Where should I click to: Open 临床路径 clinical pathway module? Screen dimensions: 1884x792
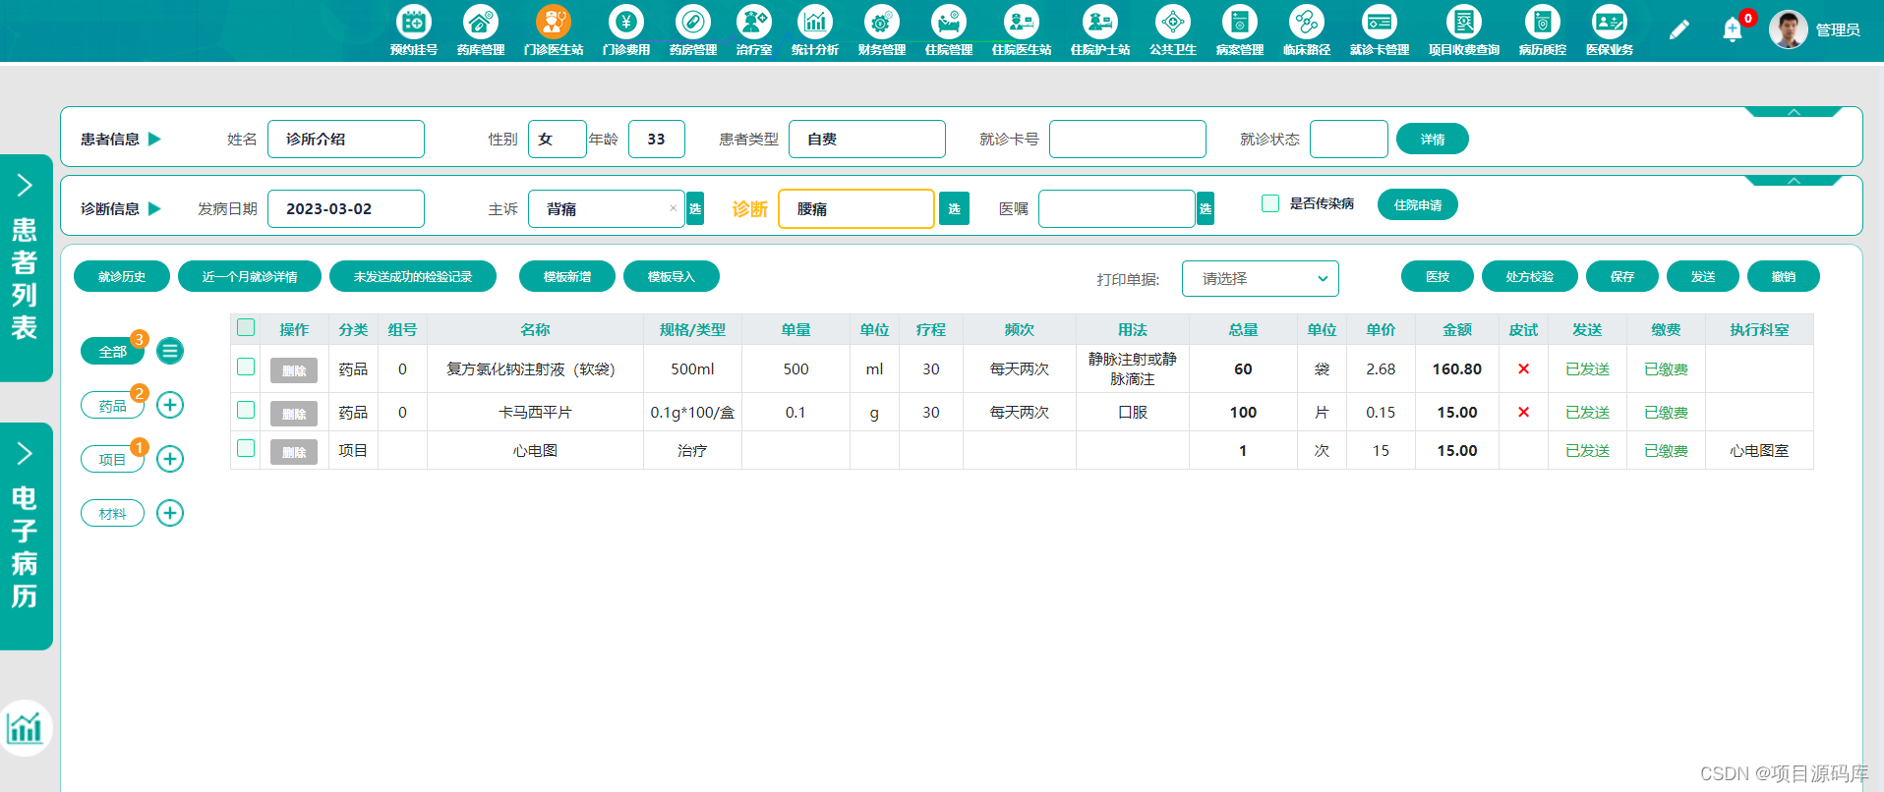coord(1307,30)
